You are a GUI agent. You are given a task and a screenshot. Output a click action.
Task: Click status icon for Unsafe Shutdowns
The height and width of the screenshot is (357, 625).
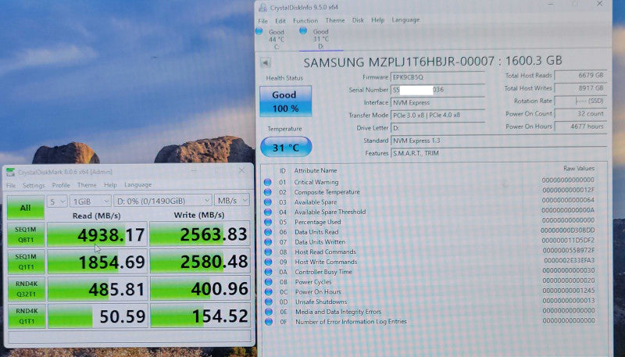(x=269, y=302)
